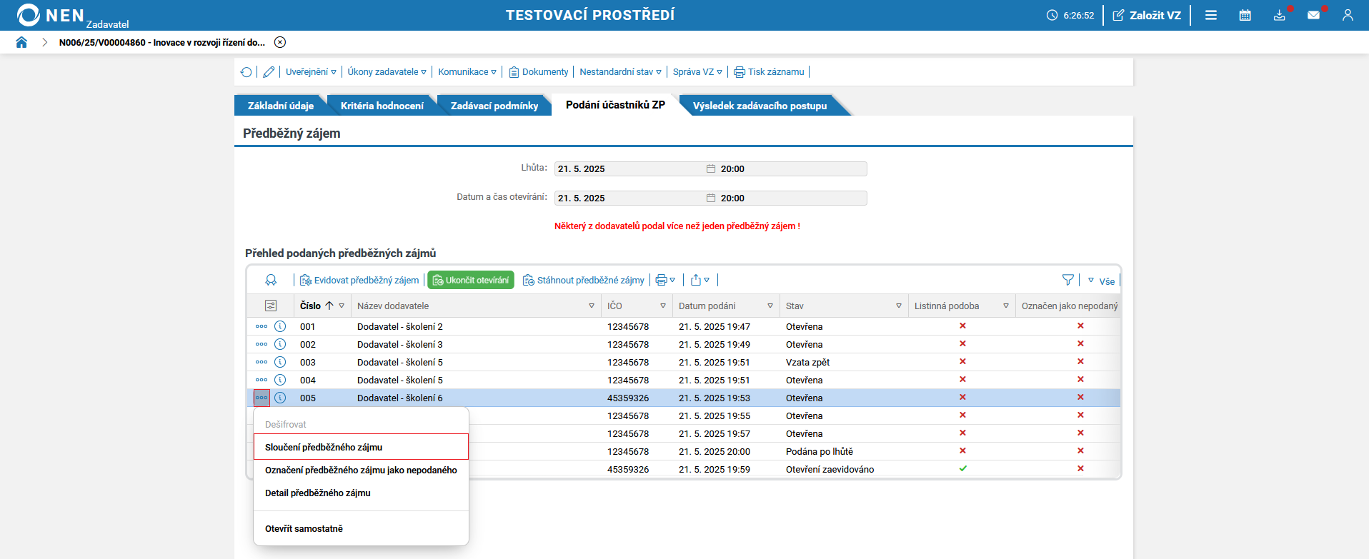Open the Vše filter dropdown

(x=1101, y=281)
